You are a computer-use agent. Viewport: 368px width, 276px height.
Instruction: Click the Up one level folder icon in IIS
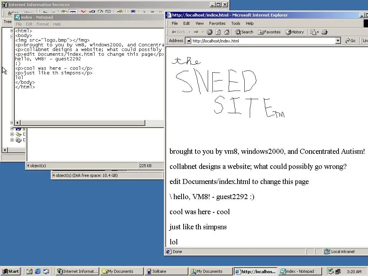pos(64,12)
